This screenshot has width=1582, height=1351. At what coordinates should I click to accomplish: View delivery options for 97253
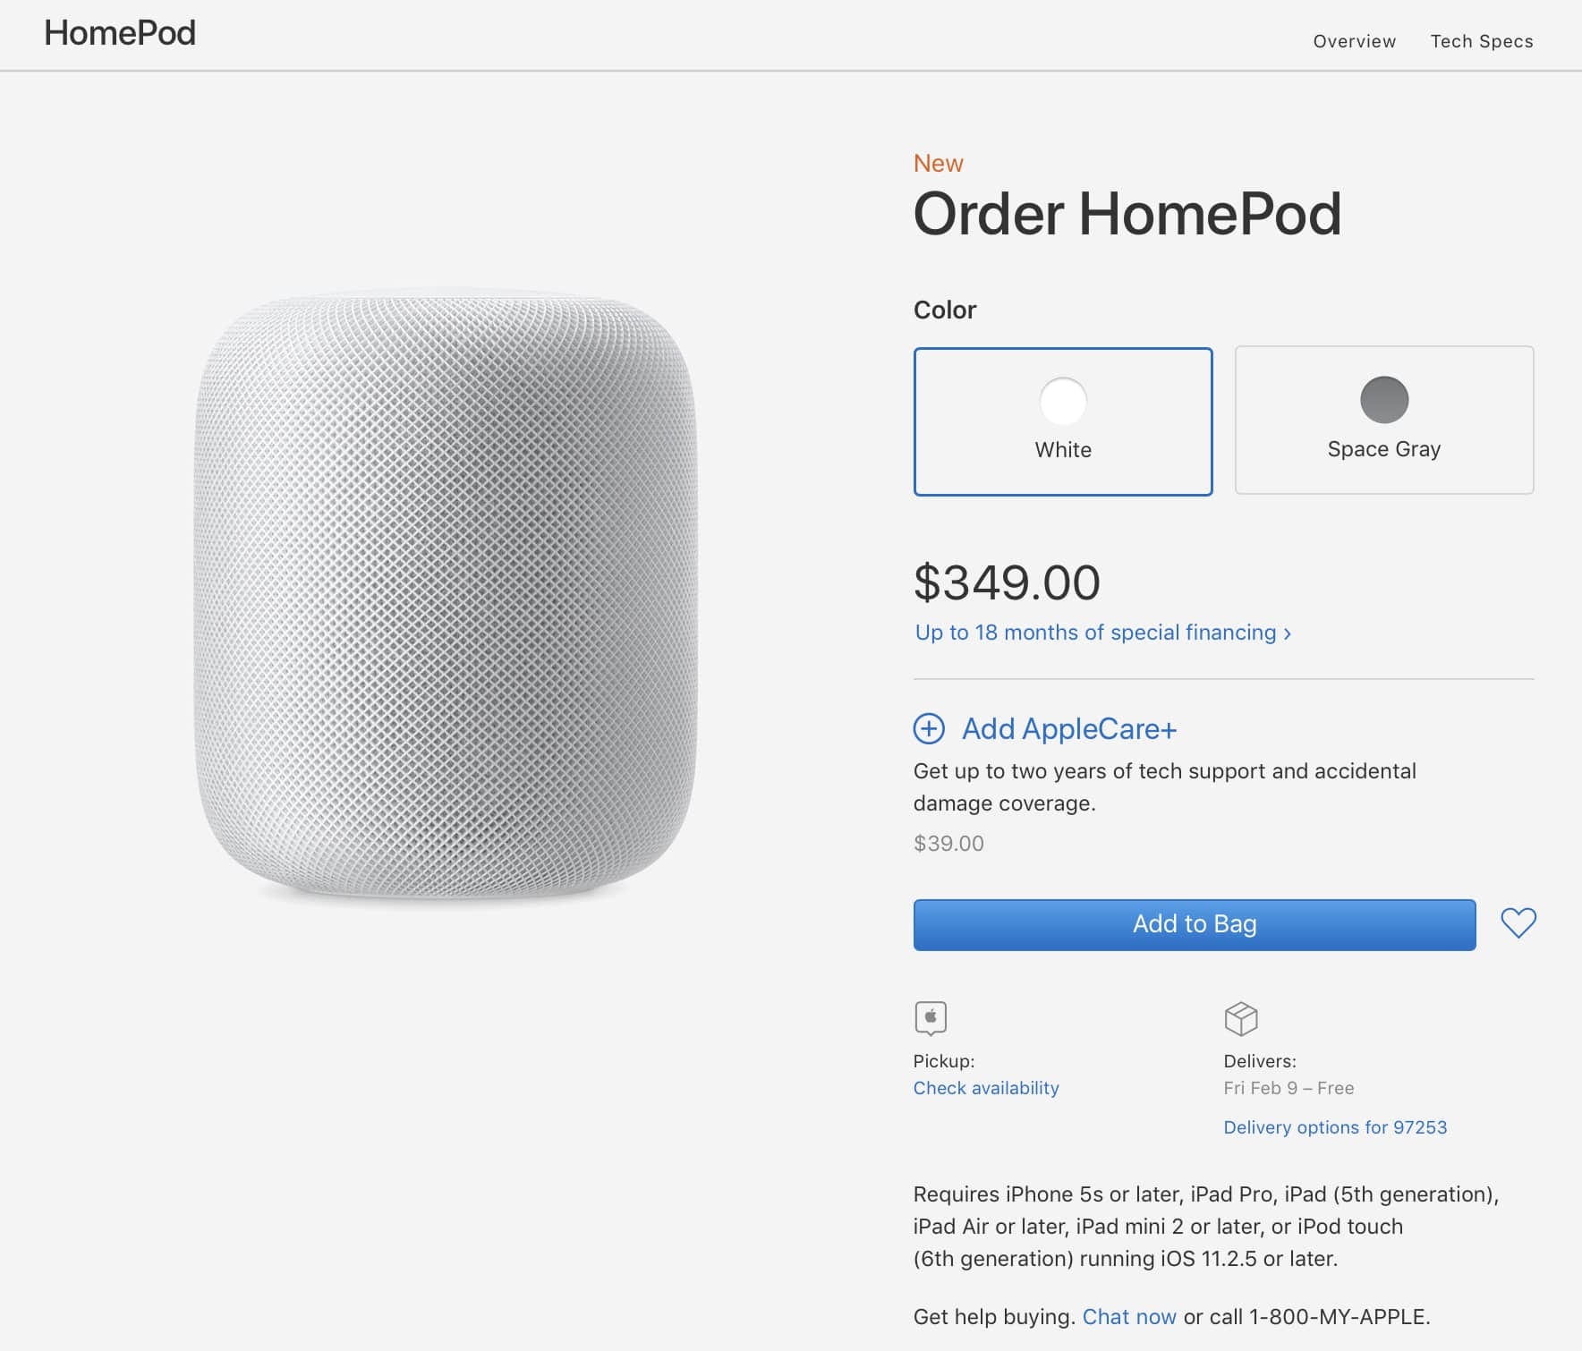(1335, 1127)
